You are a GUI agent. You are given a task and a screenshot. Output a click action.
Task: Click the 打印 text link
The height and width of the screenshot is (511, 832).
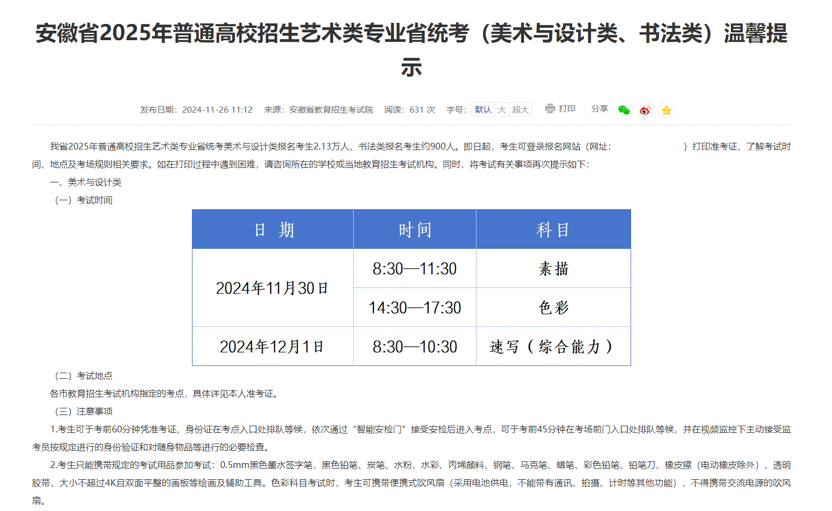[x=567, y=109]
